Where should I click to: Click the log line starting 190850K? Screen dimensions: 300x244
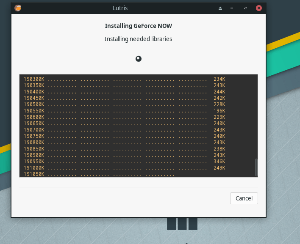124,149
